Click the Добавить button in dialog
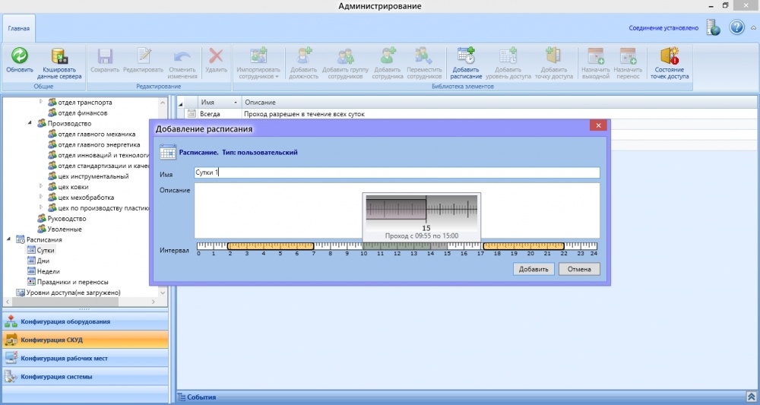This screenshot has width=760, height=405. click(x=534, y=269)
